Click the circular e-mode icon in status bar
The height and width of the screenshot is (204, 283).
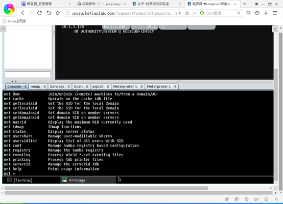[237, 199]
